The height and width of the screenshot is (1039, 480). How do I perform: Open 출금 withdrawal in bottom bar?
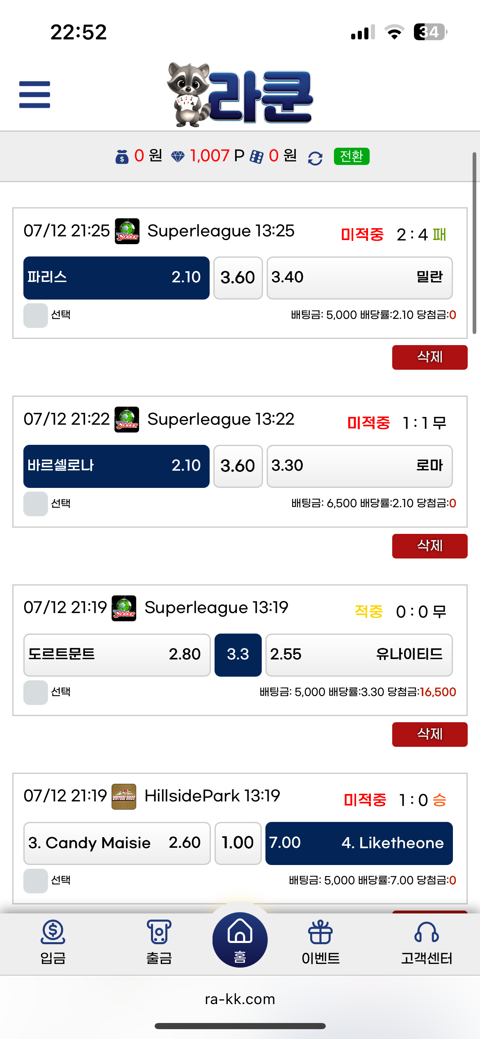point(159,942)
